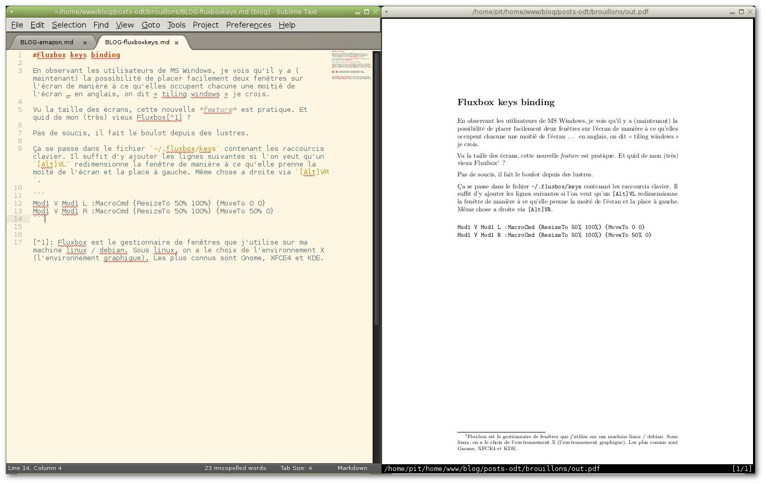Switch to the BLOG-amazon.md tab

point(47,42)
